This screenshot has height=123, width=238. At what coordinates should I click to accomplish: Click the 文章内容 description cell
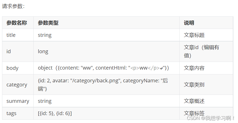[194, 68]
